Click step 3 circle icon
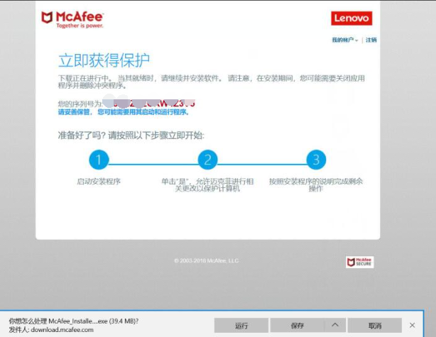Screen dimensions: 436x337 tap(316, 160)
